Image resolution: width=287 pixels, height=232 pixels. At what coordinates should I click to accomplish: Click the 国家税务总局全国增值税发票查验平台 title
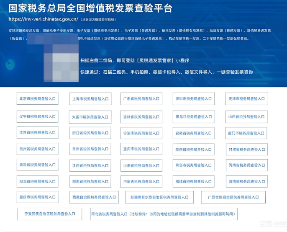(90, 8)
